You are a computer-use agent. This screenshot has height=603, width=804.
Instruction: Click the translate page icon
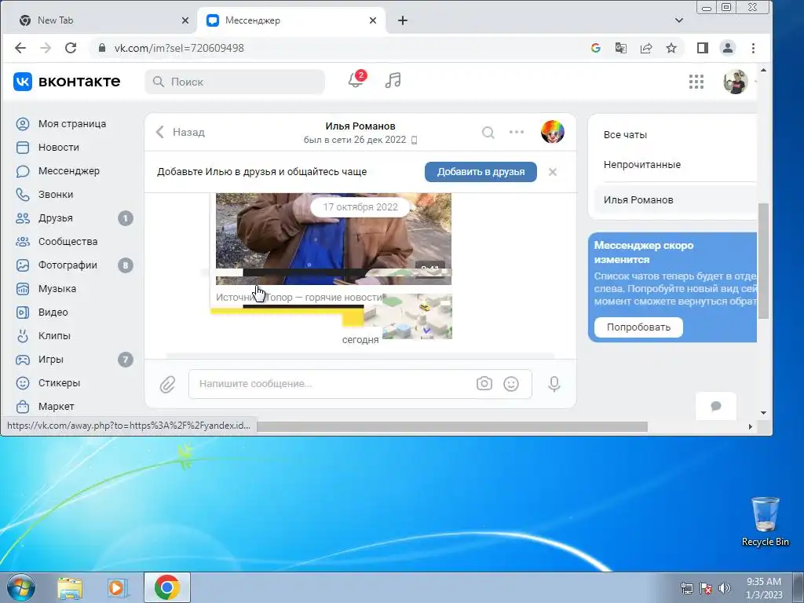click(620, 48)
